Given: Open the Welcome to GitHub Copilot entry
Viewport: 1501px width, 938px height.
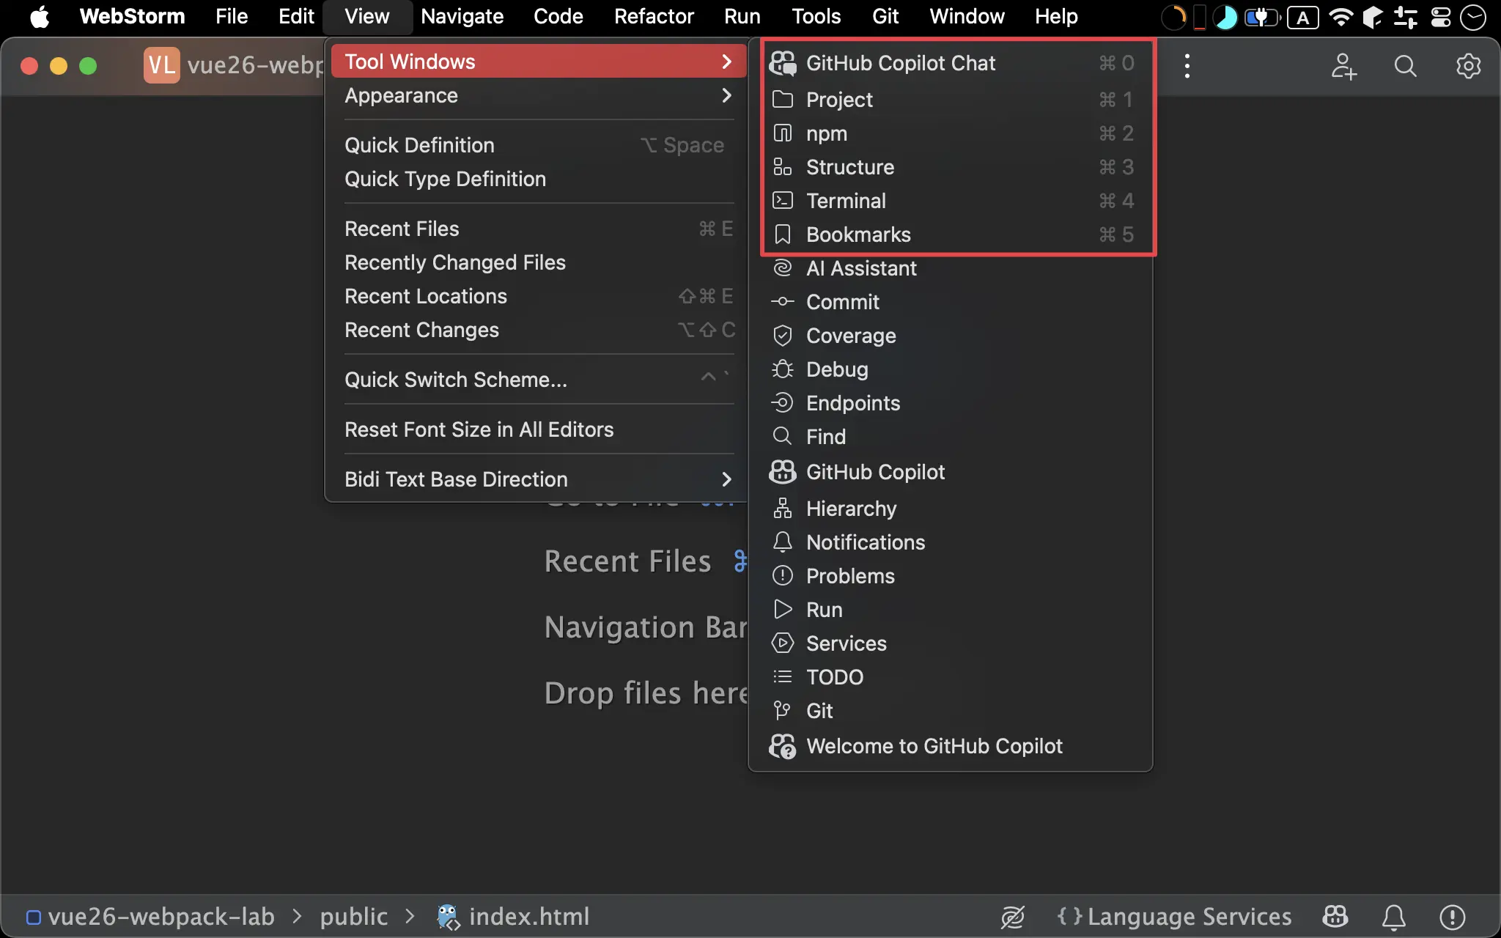Looking at the screenshot, I should 951,746.
